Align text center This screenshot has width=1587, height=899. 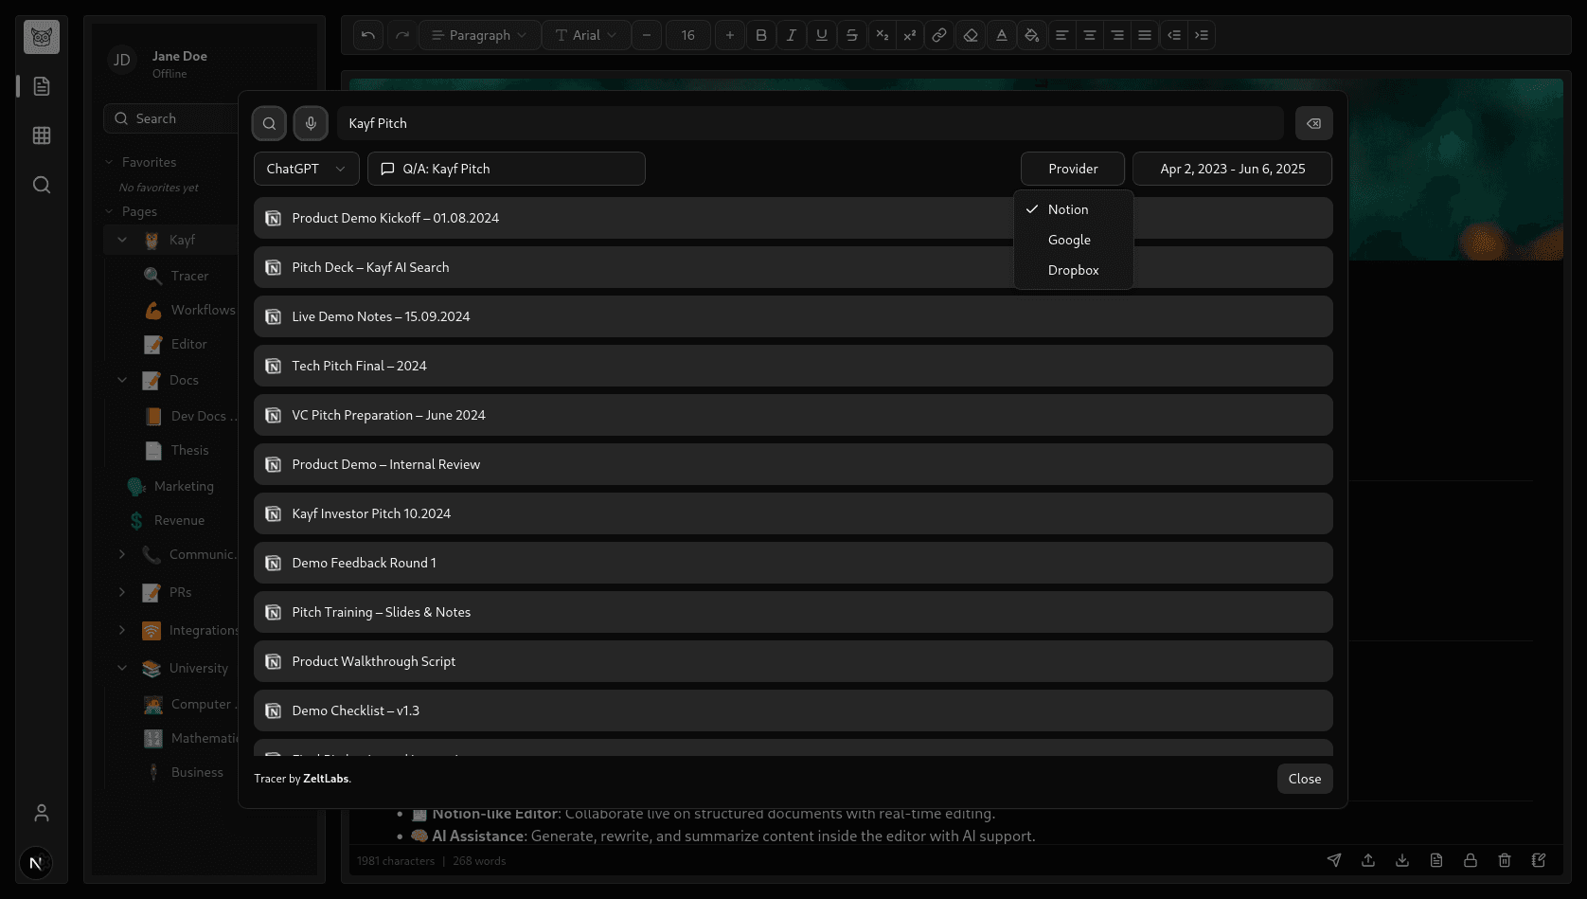1090,35
